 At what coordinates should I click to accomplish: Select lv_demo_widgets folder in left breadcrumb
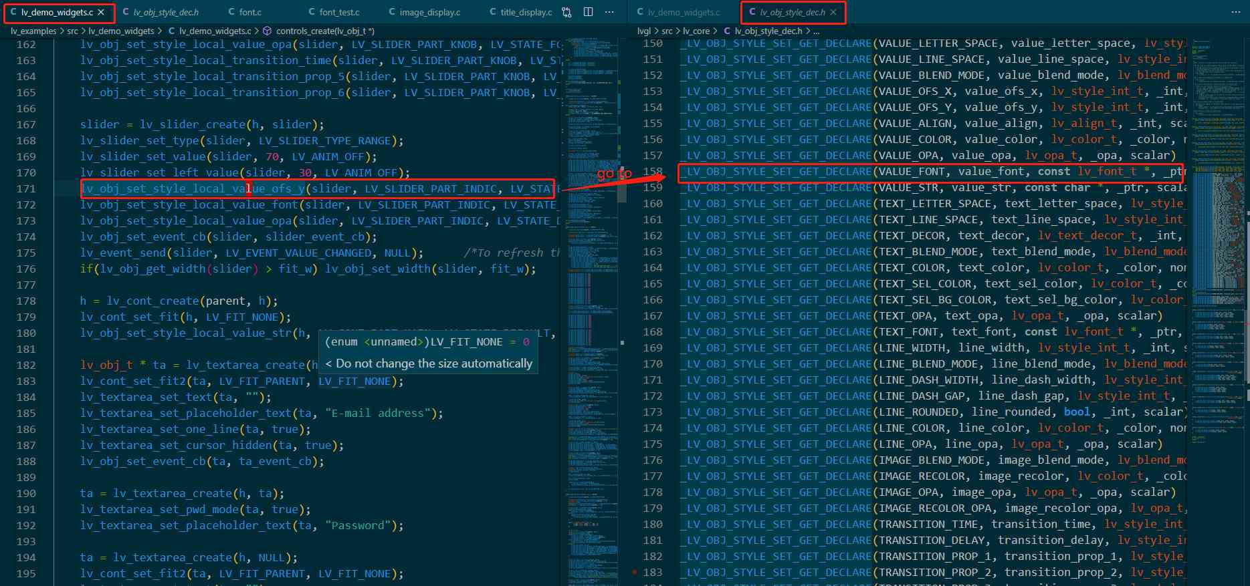point(121,31)
